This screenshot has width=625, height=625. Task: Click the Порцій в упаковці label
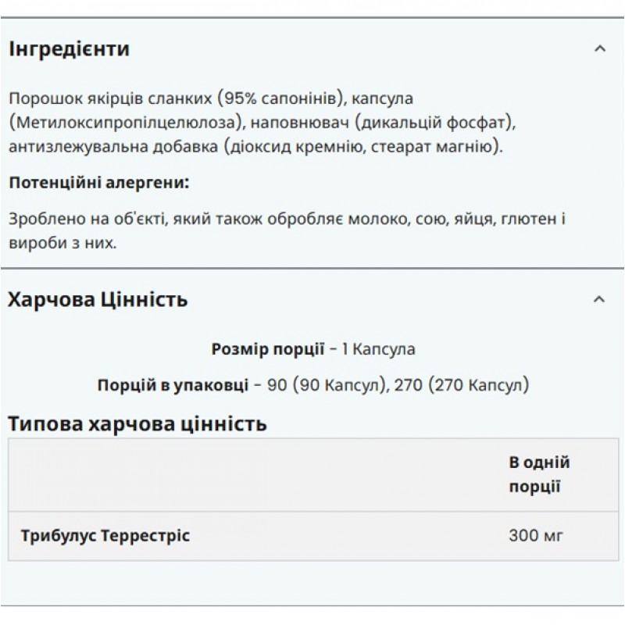pyautogui.click(x=172, y=385)
